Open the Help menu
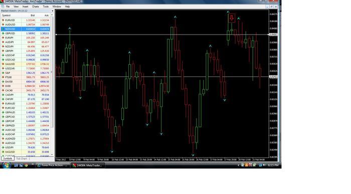The width and height of the screenshot is (351, 194). tap(67, 6)
